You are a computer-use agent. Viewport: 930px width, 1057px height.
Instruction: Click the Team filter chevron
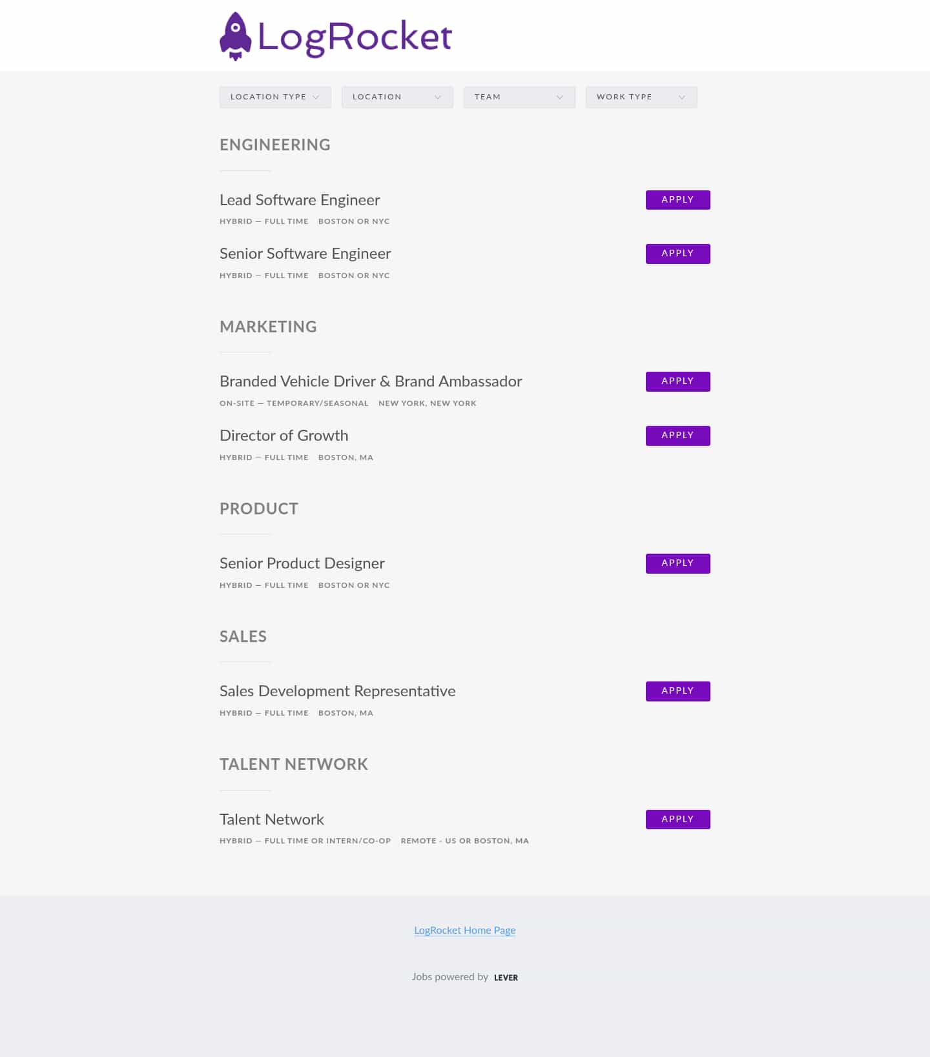[x=560, y=97]
